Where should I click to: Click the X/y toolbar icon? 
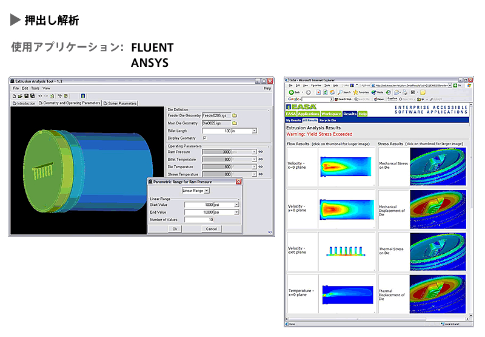point(59,96)
